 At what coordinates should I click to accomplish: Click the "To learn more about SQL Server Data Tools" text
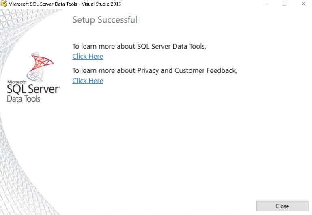click(x=139, y=46)
